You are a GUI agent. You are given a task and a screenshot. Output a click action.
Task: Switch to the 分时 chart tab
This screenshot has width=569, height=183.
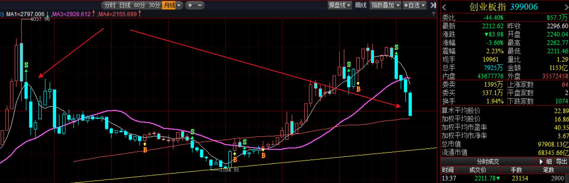click(x=110, y=5)
